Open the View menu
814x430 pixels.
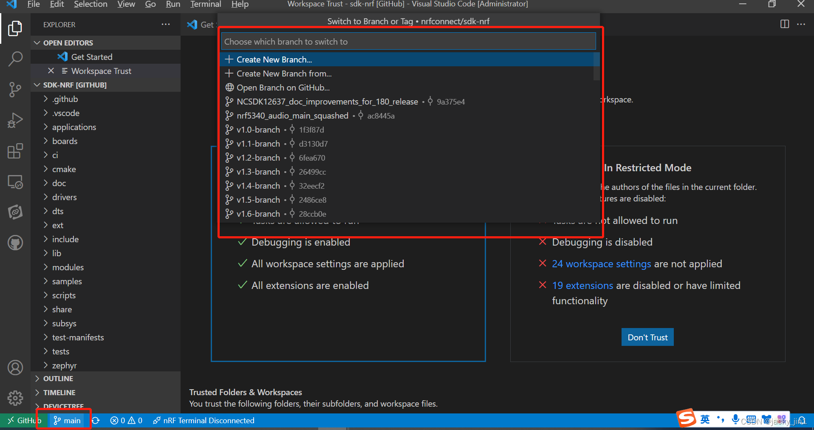click(x=126, y=4)
